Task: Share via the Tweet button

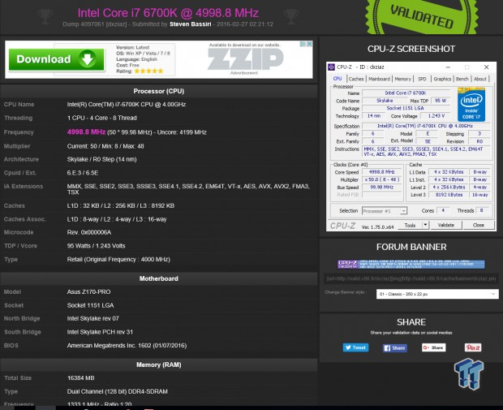Action: pyautogui.click(x=355, y=347)
